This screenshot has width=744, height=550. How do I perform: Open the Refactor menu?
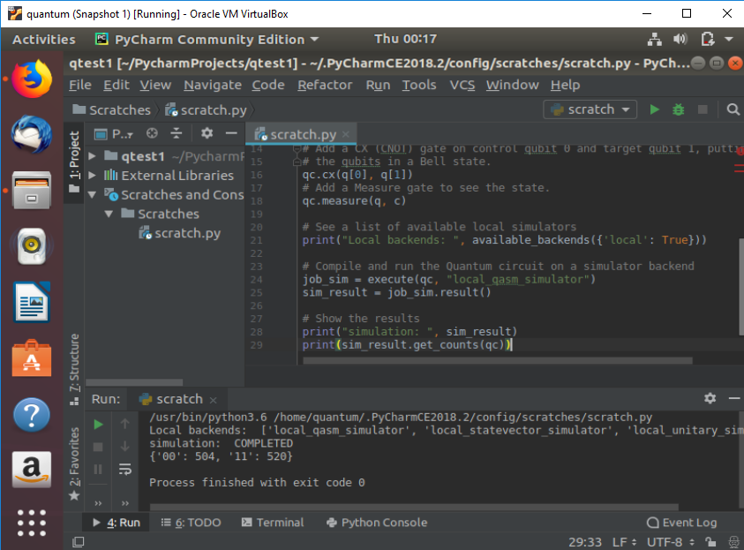click(325, 85)
